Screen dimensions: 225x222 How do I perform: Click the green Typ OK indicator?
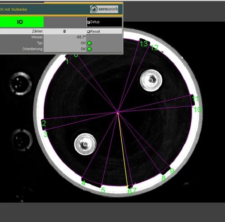point(89,43)
